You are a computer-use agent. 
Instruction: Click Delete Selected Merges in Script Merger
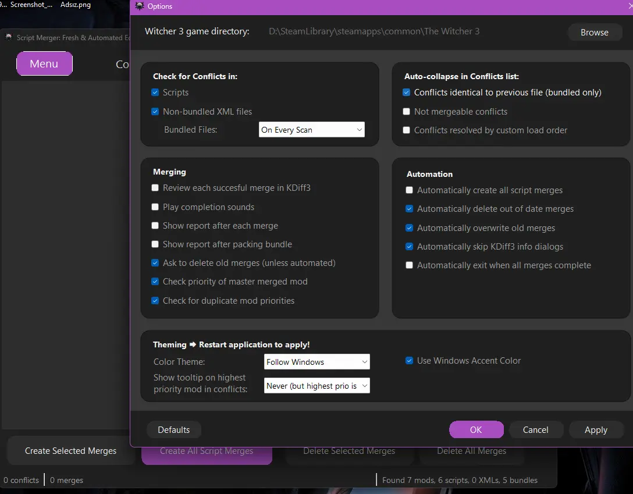click(x=349, y=455)
